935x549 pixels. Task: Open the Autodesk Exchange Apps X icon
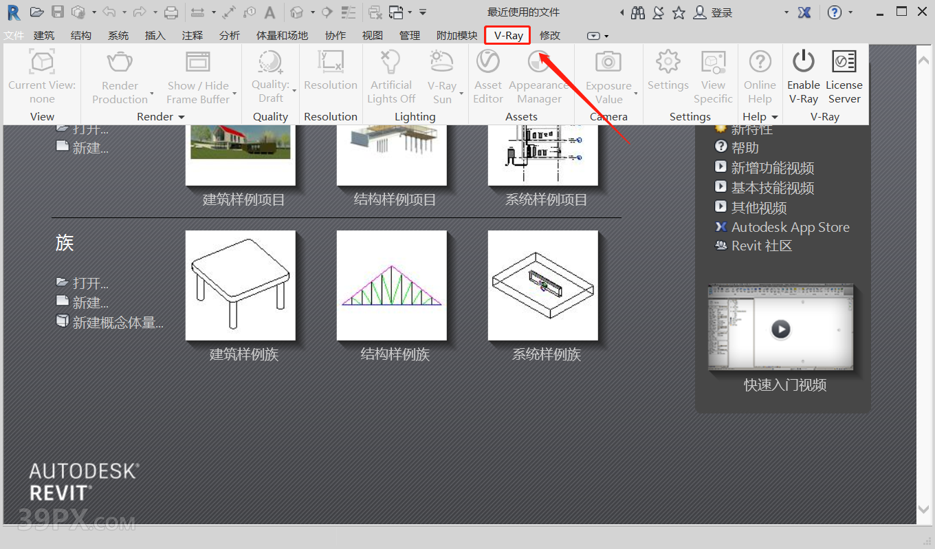pyautogui.click(x=804, y=12)
